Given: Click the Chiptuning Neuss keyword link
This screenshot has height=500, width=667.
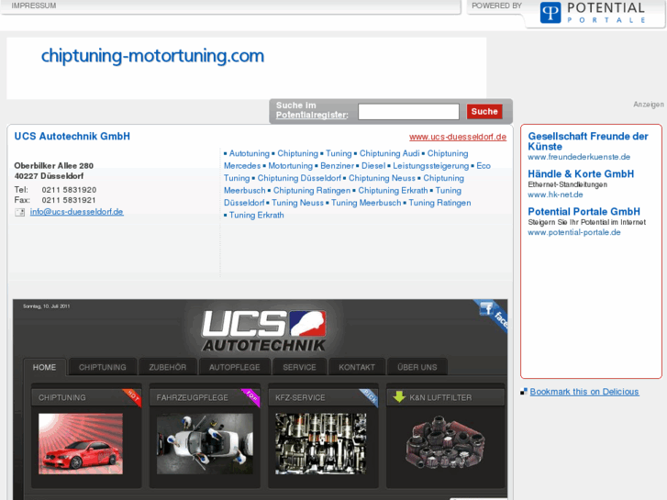Looking at the screenshot, I should click(382, 178).
